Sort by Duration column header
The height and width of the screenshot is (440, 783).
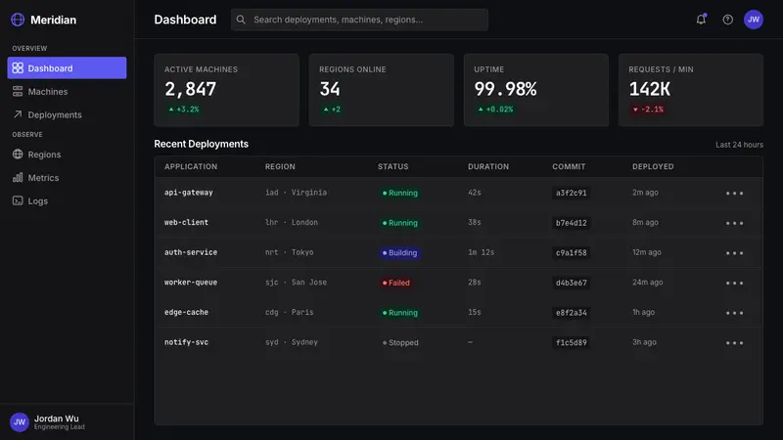[488, 166]
